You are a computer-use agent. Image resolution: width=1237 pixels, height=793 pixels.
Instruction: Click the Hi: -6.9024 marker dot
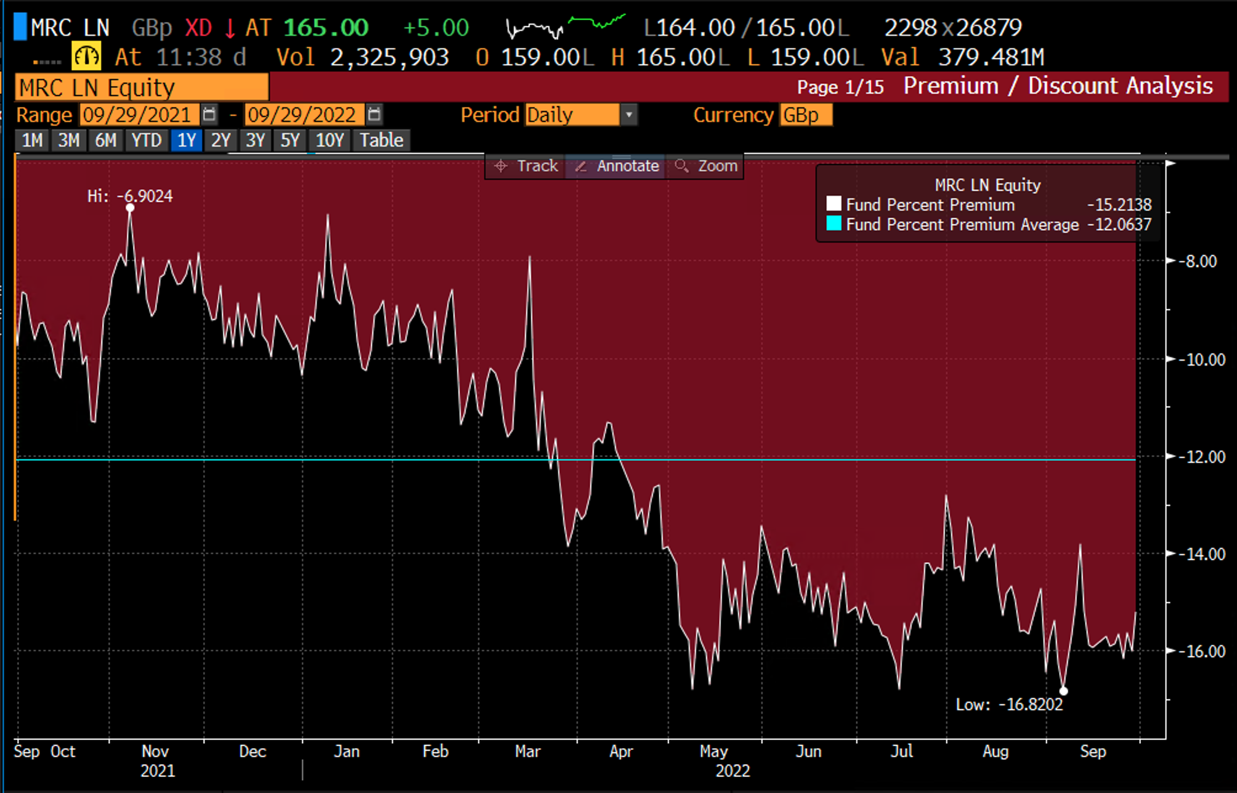(x=130, y=208)
